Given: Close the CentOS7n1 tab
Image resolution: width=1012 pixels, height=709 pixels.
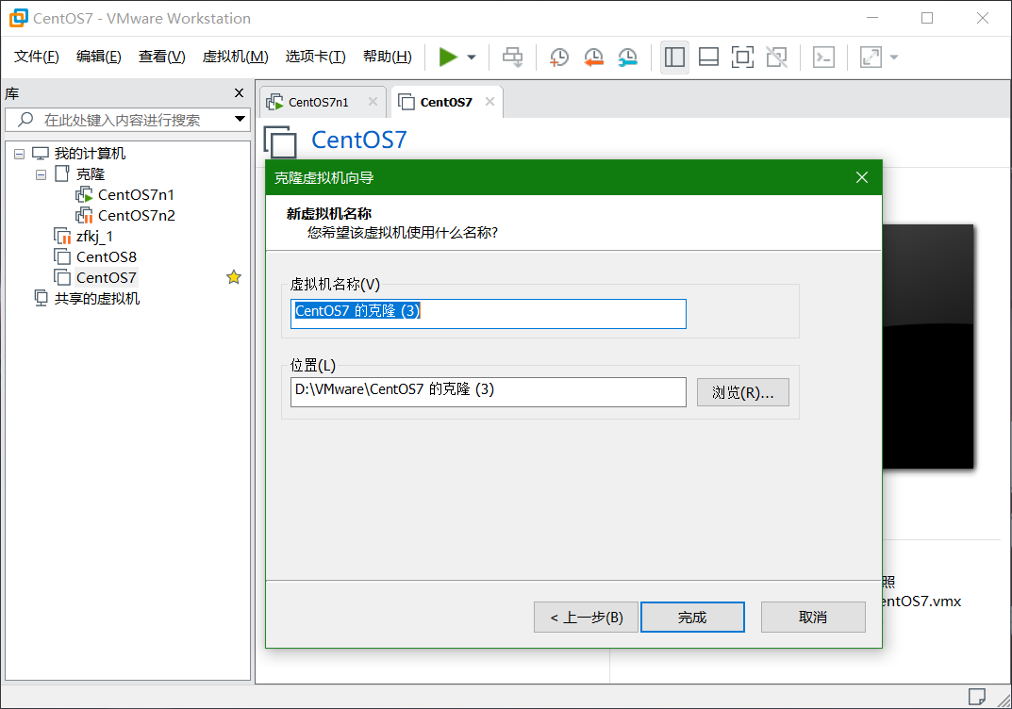Looking at the screenshot, I should point(373,101).
